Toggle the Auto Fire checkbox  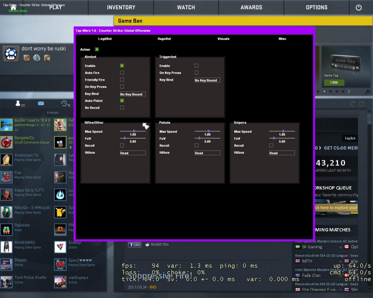[x=122, y=73]
